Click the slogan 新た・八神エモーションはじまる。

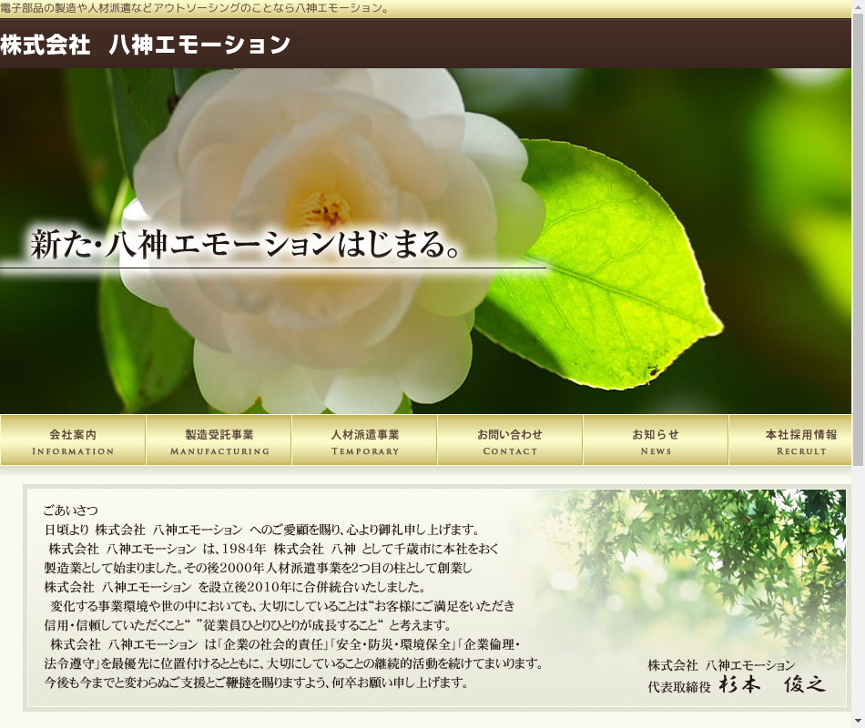coord(246,245)
